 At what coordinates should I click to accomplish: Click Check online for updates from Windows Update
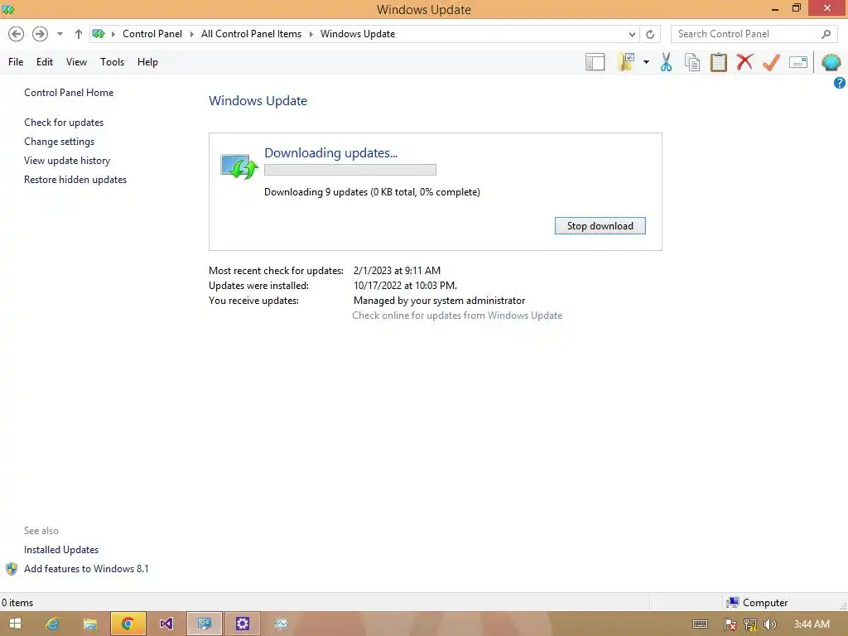click(457, 316)
